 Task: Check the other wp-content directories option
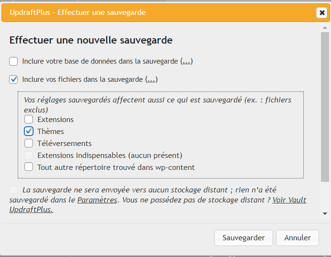click(29, 167)
